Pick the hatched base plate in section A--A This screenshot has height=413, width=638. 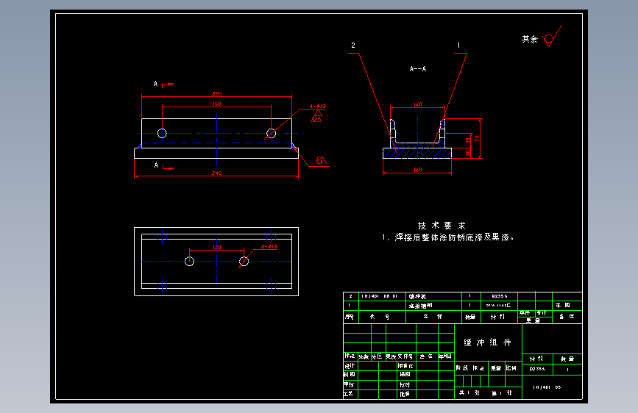(417, 154)
